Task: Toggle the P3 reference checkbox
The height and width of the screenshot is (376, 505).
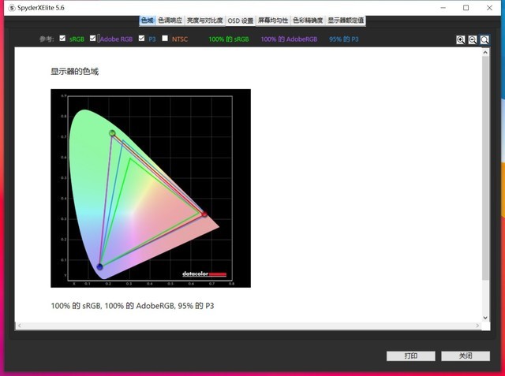Action: coord(141,39)
